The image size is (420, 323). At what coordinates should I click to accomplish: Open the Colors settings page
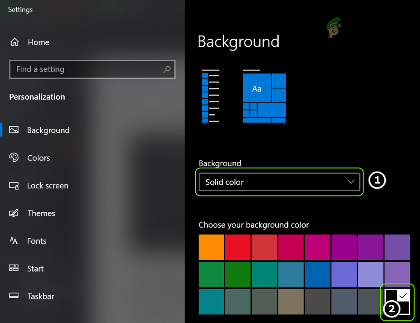click(x=39, y=158)
